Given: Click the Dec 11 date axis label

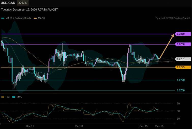Looking at the screenshot, I should click(30, 126).
